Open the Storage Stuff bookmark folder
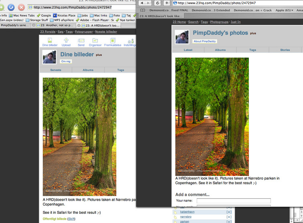Image resolution: width=303 pixels, height=223 pixels. pyautogui.click(x=37, y=20)
